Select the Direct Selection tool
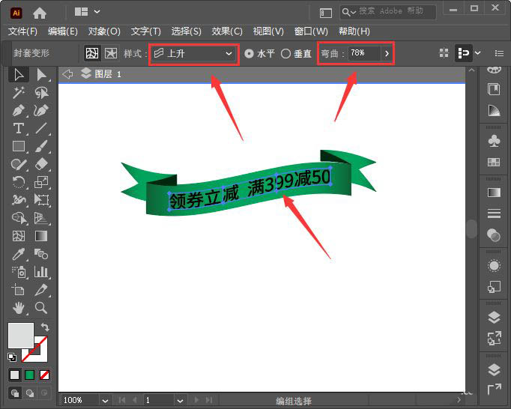The width and height of the screenshot is (511, 409). click(41, 75)
